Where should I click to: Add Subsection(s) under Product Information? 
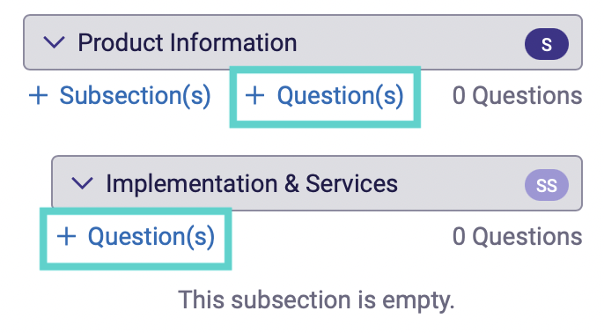click(120, 95)
